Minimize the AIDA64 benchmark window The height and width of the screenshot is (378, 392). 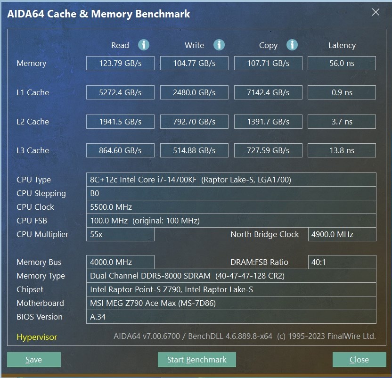(342, 12)
